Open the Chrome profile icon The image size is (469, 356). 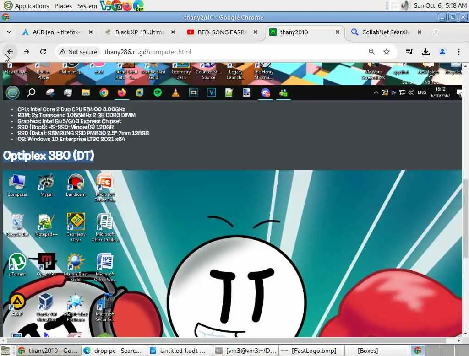tap(442, 52)
